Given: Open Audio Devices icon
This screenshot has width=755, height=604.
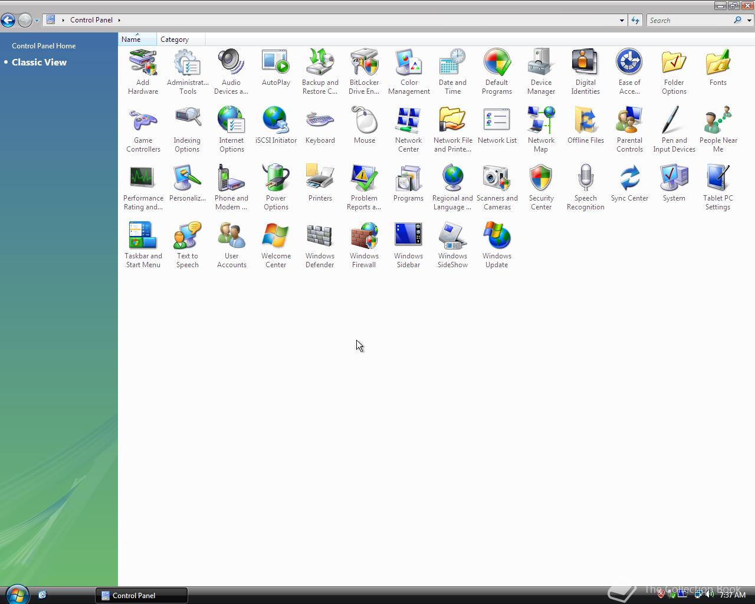Looking at the screenshot, I should tap(231, 72).
